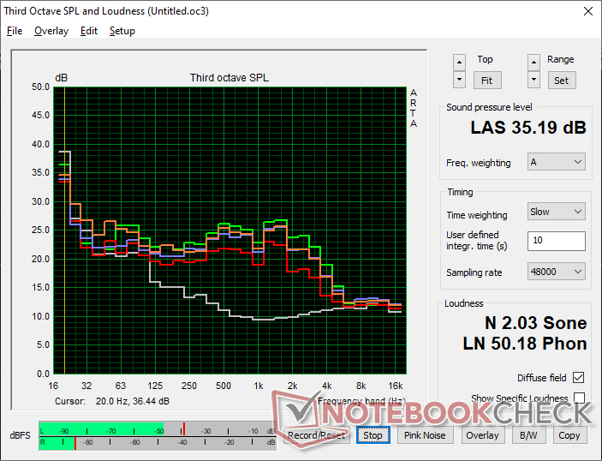Click the yellow cursor line at 20 Hz

click(64, 230)
